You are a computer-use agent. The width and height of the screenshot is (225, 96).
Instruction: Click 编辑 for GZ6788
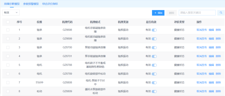click(211, 65)
